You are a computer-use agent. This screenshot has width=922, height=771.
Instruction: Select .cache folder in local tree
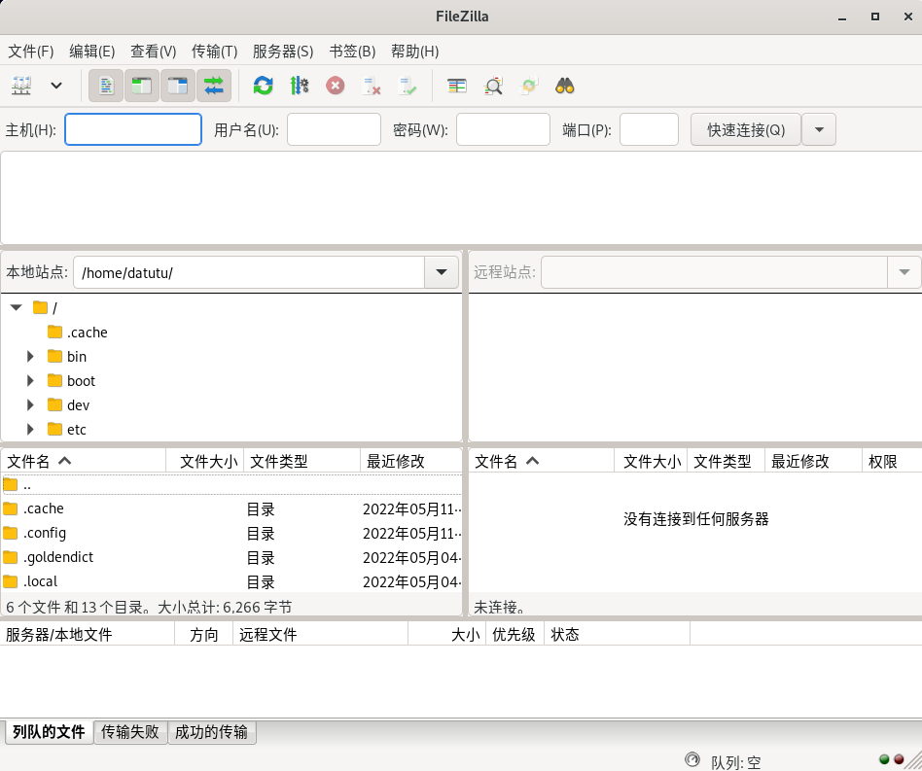(78, 332)
